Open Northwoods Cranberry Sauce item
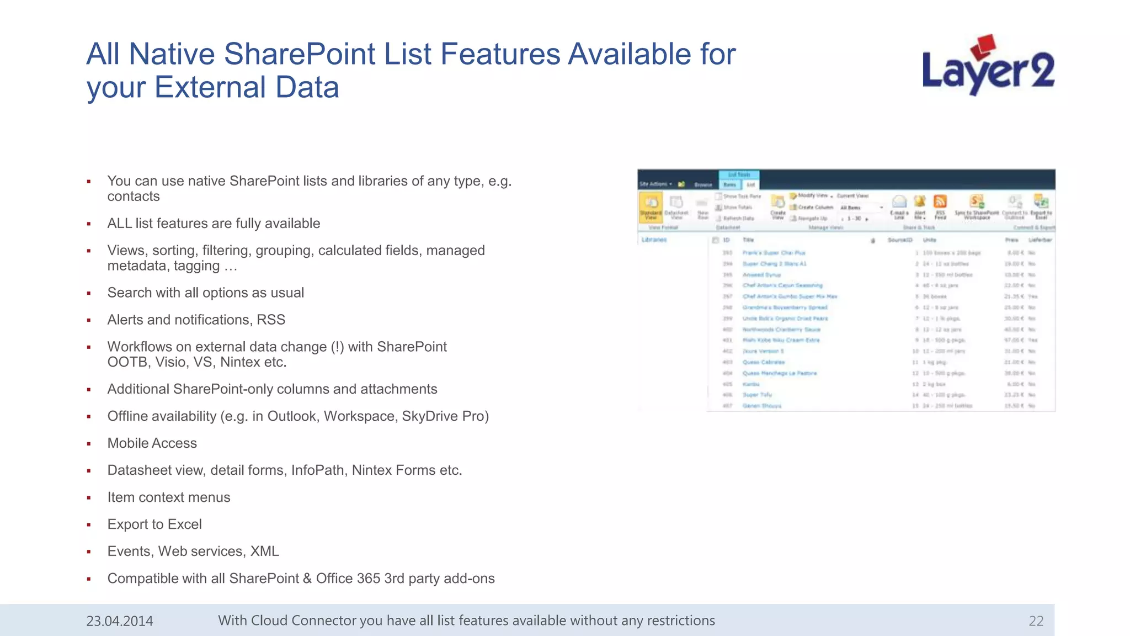This screenshot has width=1130, height=636. [x=781, y=330]
